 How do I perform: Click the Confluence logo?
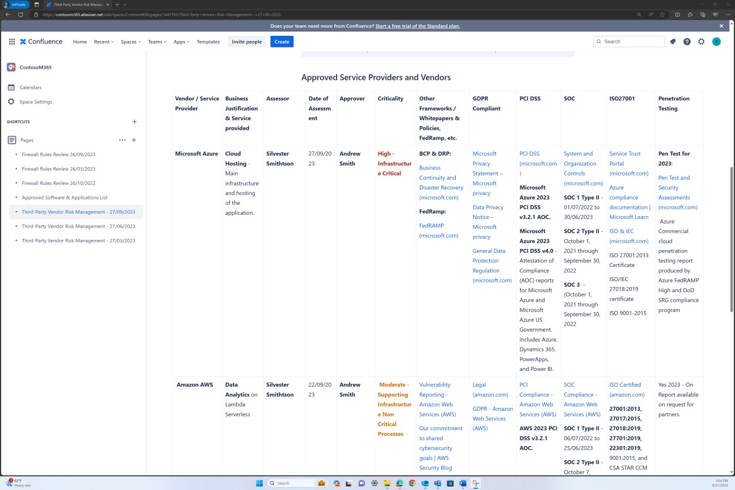point(41,42)
